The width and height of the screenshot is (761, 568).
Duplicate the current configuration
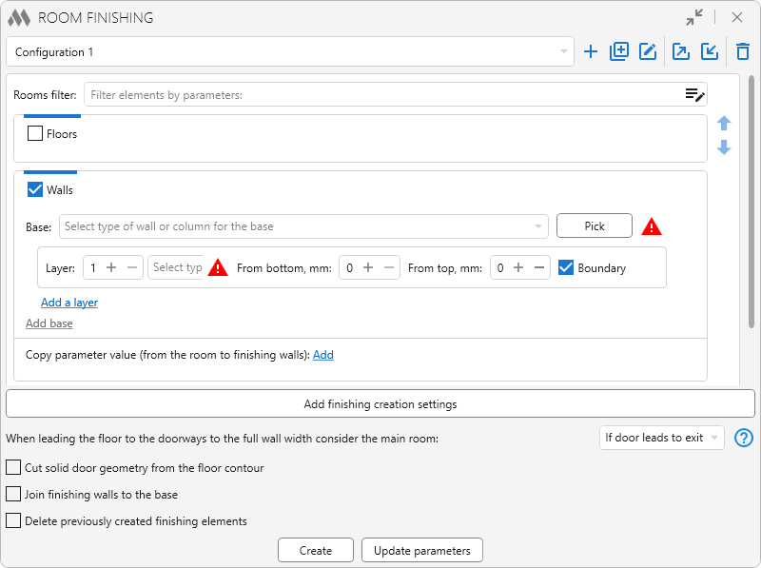click(619, 51)
